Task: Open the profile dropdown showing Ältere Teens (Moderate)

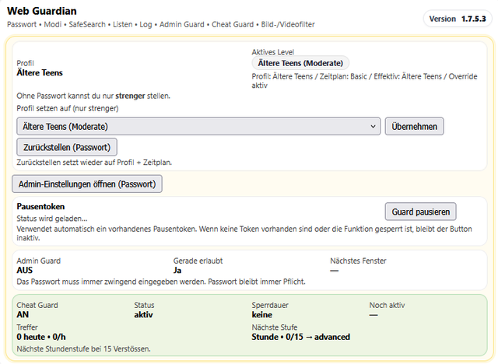Action: pyautogui.click(x=198, y=126)
